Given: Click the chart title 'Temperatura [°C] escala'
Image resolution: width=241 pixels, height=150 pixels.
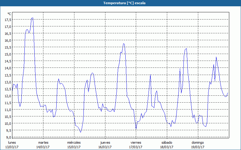Looking at the screenshot, I should pyautogui.click(x=120, y=3).
